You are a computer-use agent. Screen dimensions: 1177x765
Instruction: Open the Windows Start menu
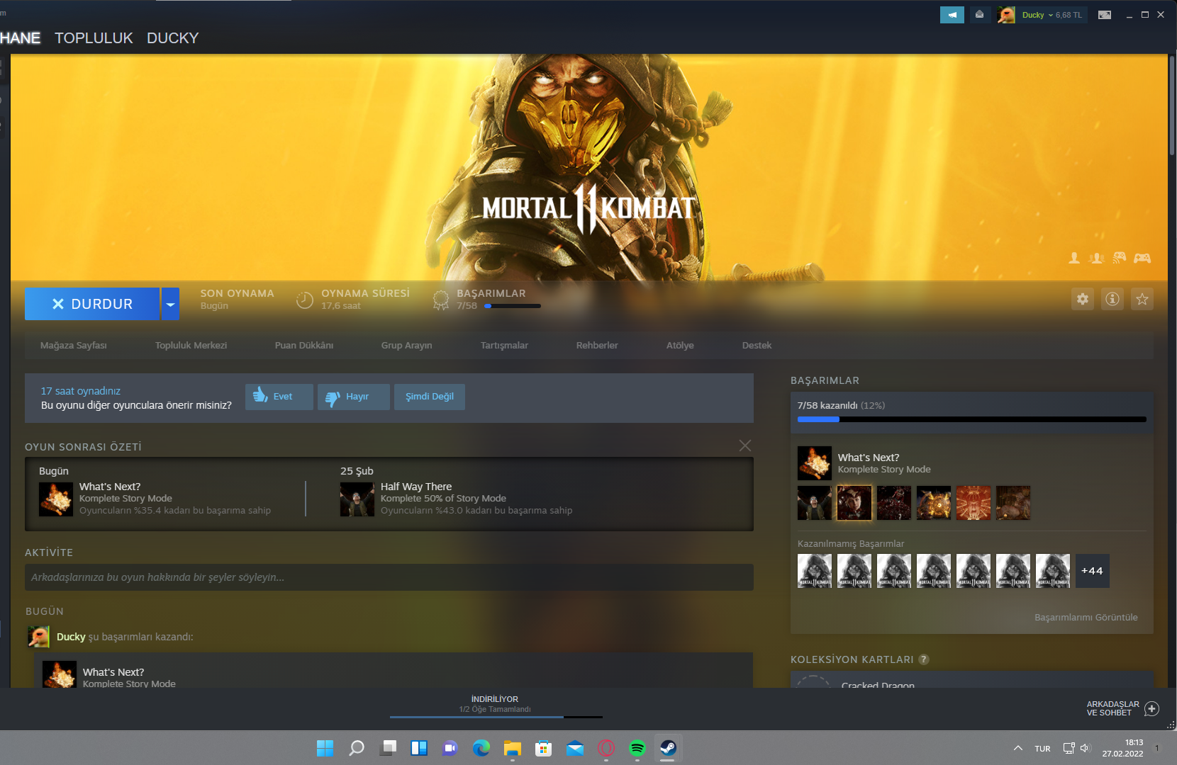(x=325, y=748)
